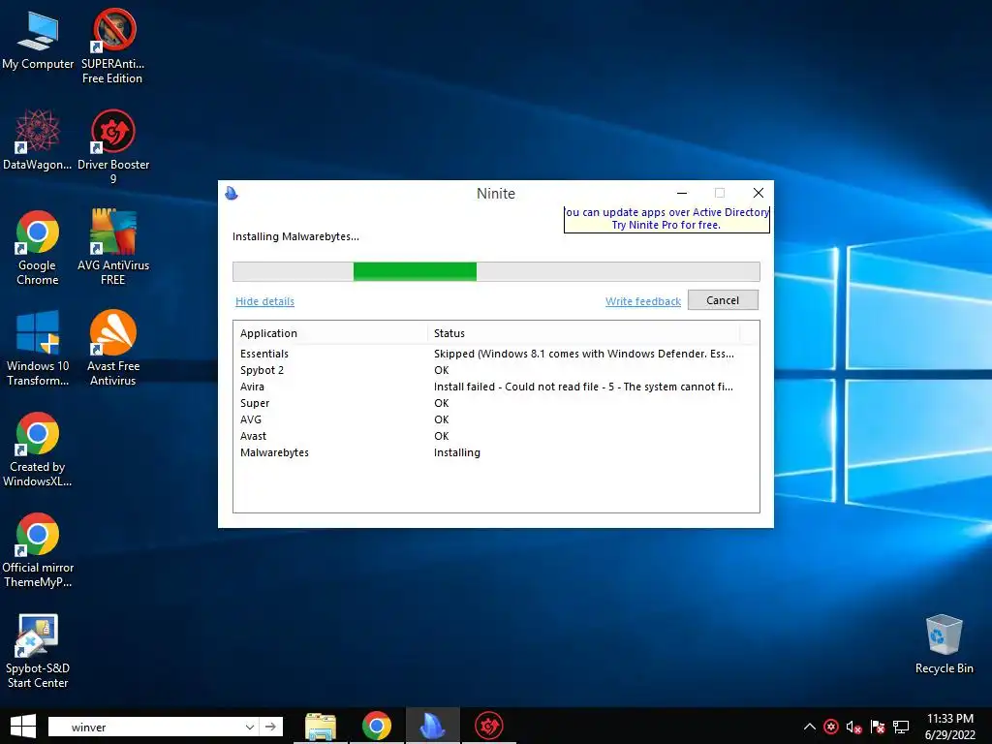This screenshot has width=992, height=744.
Task: Click the red Driver Booster tray icon
Action: click(x=831, y=727)
